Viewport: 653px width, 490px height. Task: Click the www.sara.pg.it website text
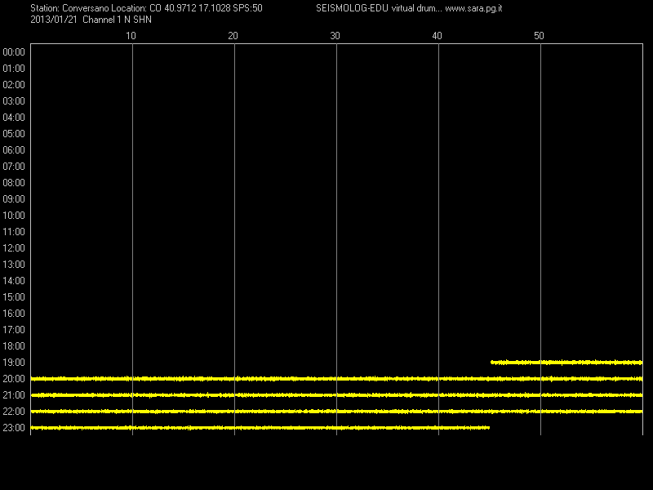(x=473, y=8)
